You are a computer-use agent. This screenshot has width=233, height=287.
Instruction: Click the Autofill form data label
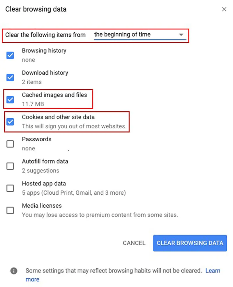(x=45, y=161)
